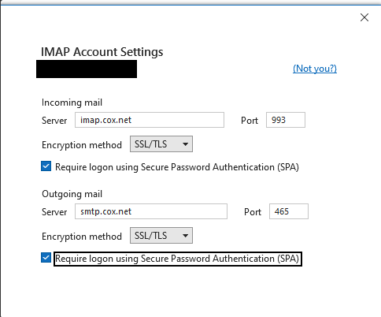
Task: Click the 'Outgoing mail' section label
Action: pyautogui.click(x=72, y=194)
